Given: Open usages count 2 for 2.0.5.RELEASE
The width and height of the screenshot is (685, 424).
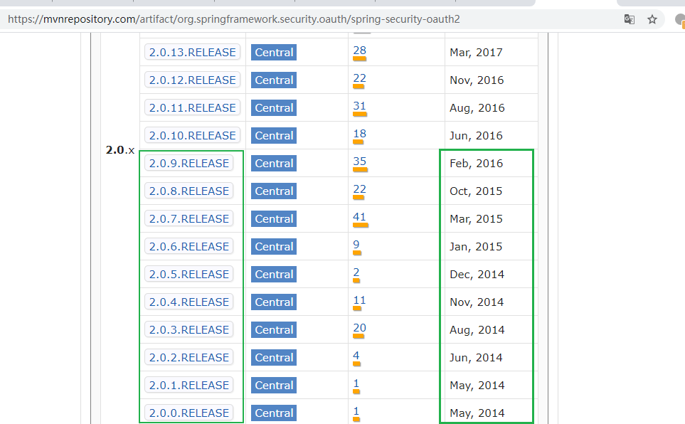Looking at the screenshot, I should (356, 272).
